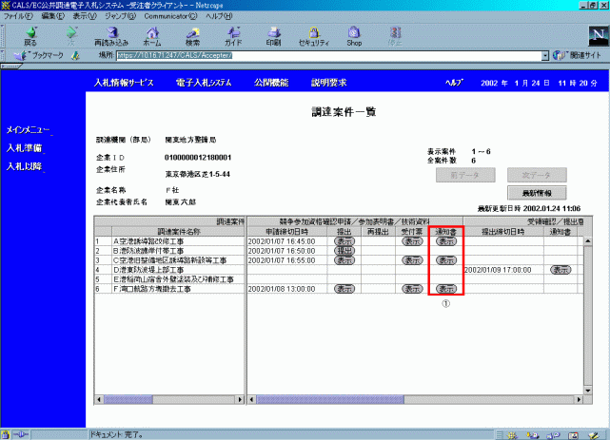
Task: Click the ヘルプ link in the blue header
Action: (454, 83)
